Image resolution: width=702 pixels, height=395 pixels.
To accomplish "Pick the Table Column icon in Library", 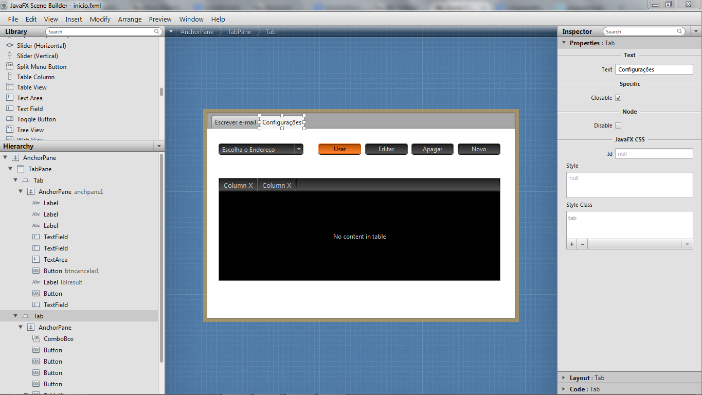I will pyautogui.click(x=10, y=77).
